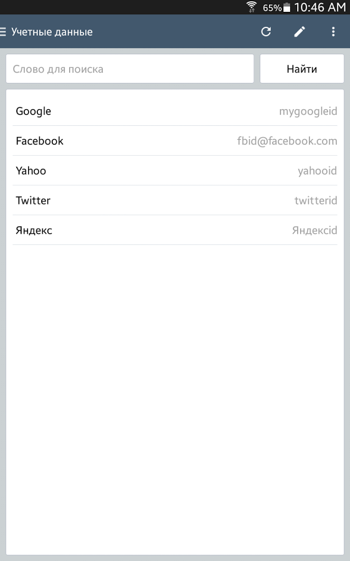
Task: Tap the 'Учетные данные' header title
Action: (x=52, y=32)
